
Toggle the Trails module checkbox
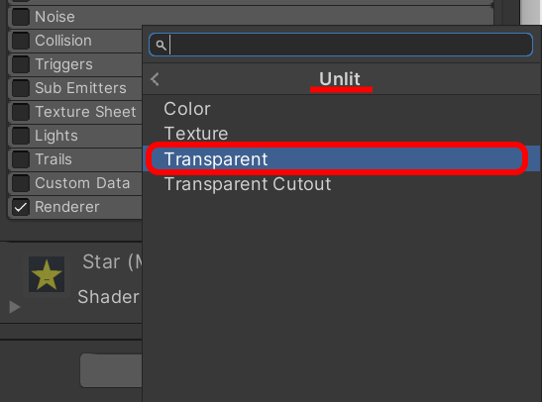(x=21, y=159)
